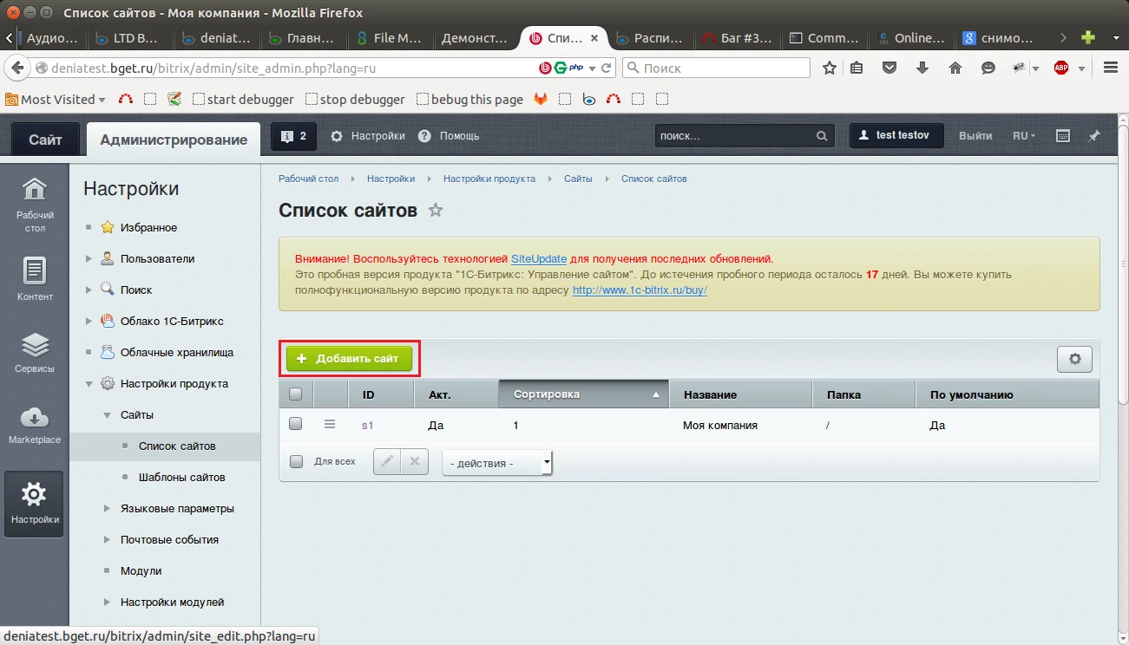Screen dimensions: 1129x645
Task: Tick the checkbox for row s1
Action: pos(296,424)
